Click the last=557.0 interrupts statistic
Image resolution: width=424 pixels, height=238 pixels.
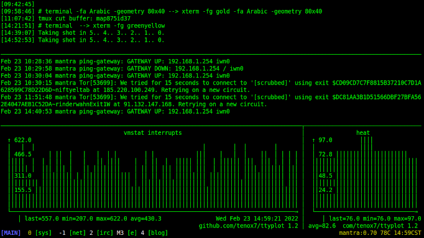42,219
